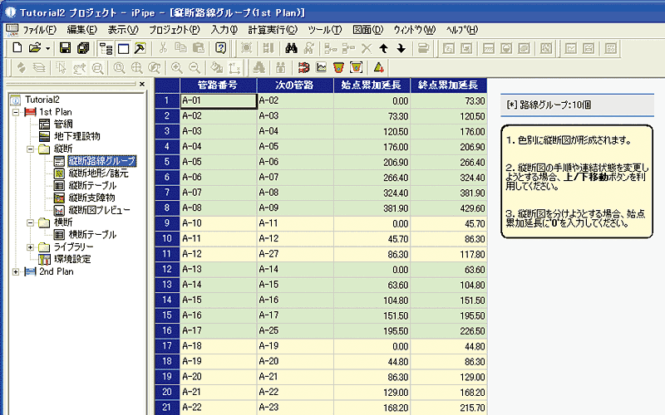
Task: Select 縦断路線グループ tree item
Action: 101,161
